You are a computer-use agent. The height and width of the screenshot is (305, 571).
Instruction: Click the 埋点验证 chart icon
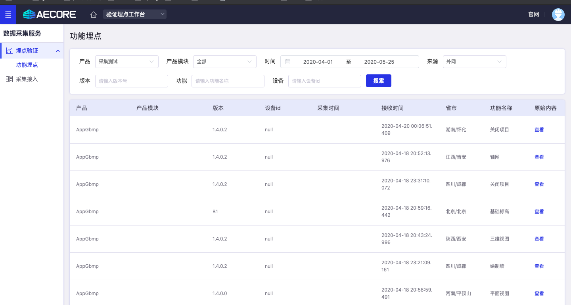point(9,51)
